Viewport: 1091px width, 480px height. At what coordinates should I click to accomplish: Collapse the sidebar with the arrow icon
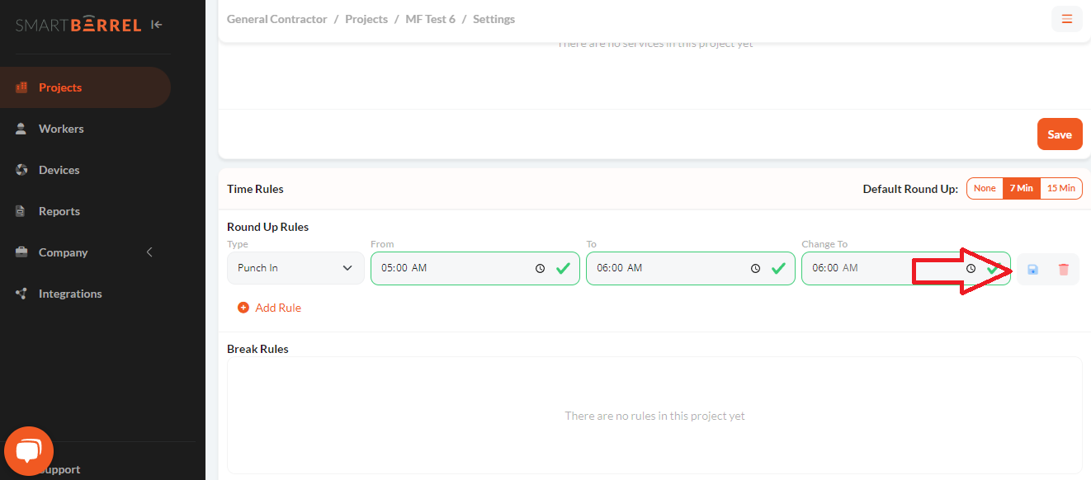pyautogui.click(x=156, y=24)
